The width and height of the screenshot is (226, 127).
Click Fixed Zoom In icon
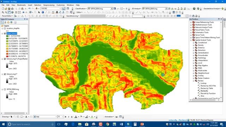click(16, 12)
